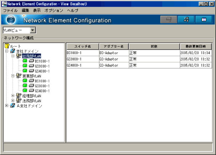Open the オプション menu

tap(54, 11)
